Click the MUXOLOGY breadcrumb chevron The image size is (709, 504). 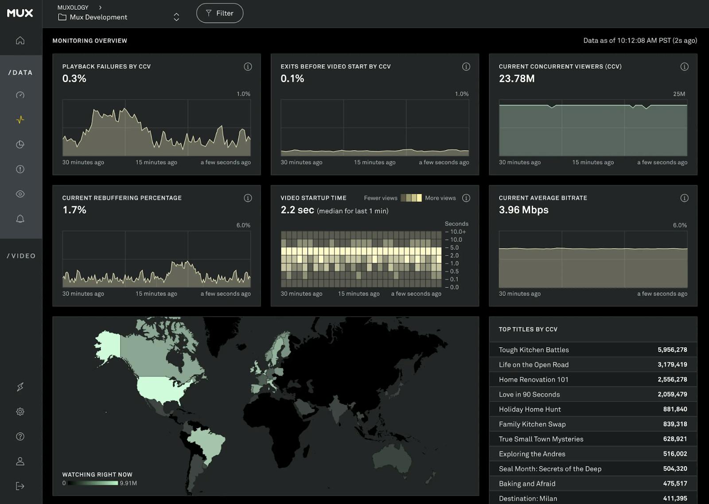pyautogui.click(x=101, y=8)
